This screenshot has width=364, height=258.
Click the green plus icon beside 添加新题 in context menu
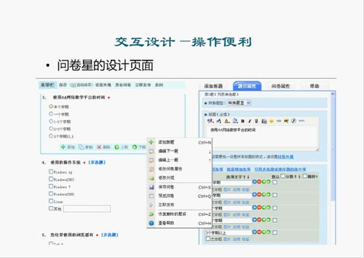point(151,142)
